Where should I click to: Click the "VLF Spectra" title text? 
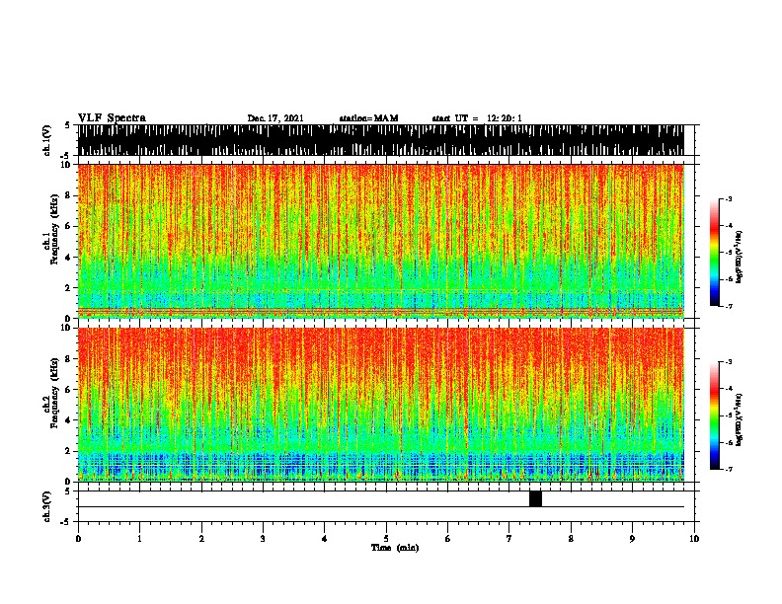click(x=112, y=117)
